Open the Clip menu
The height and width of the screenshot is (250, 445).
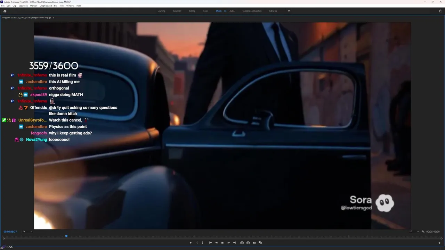14,6
